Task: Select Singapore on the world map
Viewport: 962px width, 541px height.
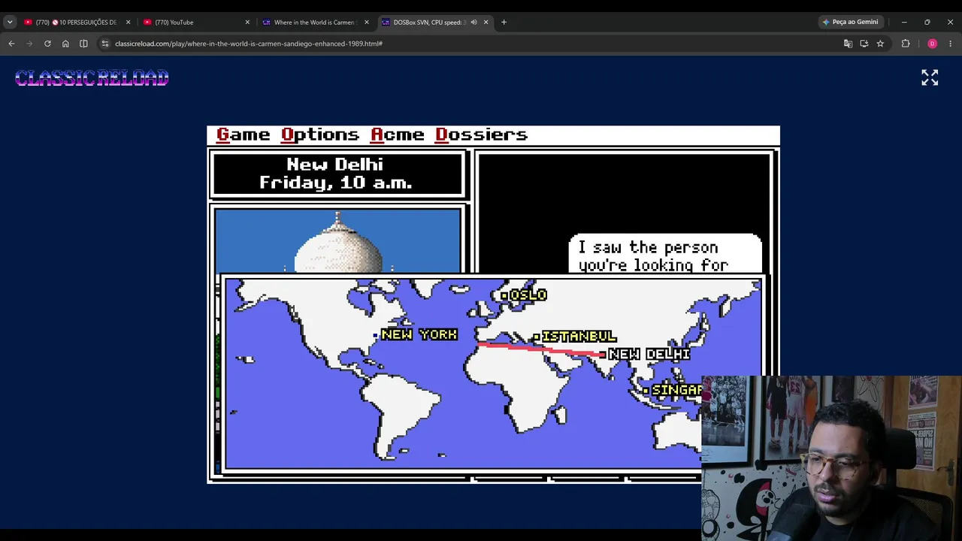Action: tap(673, 390)
